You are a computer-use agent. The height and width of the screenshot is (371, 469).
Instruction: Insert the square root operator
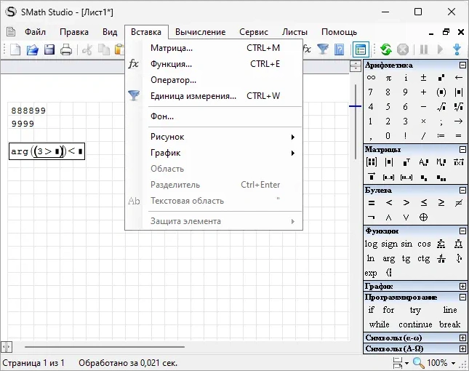pyautogui.click(x=441, y=107)
